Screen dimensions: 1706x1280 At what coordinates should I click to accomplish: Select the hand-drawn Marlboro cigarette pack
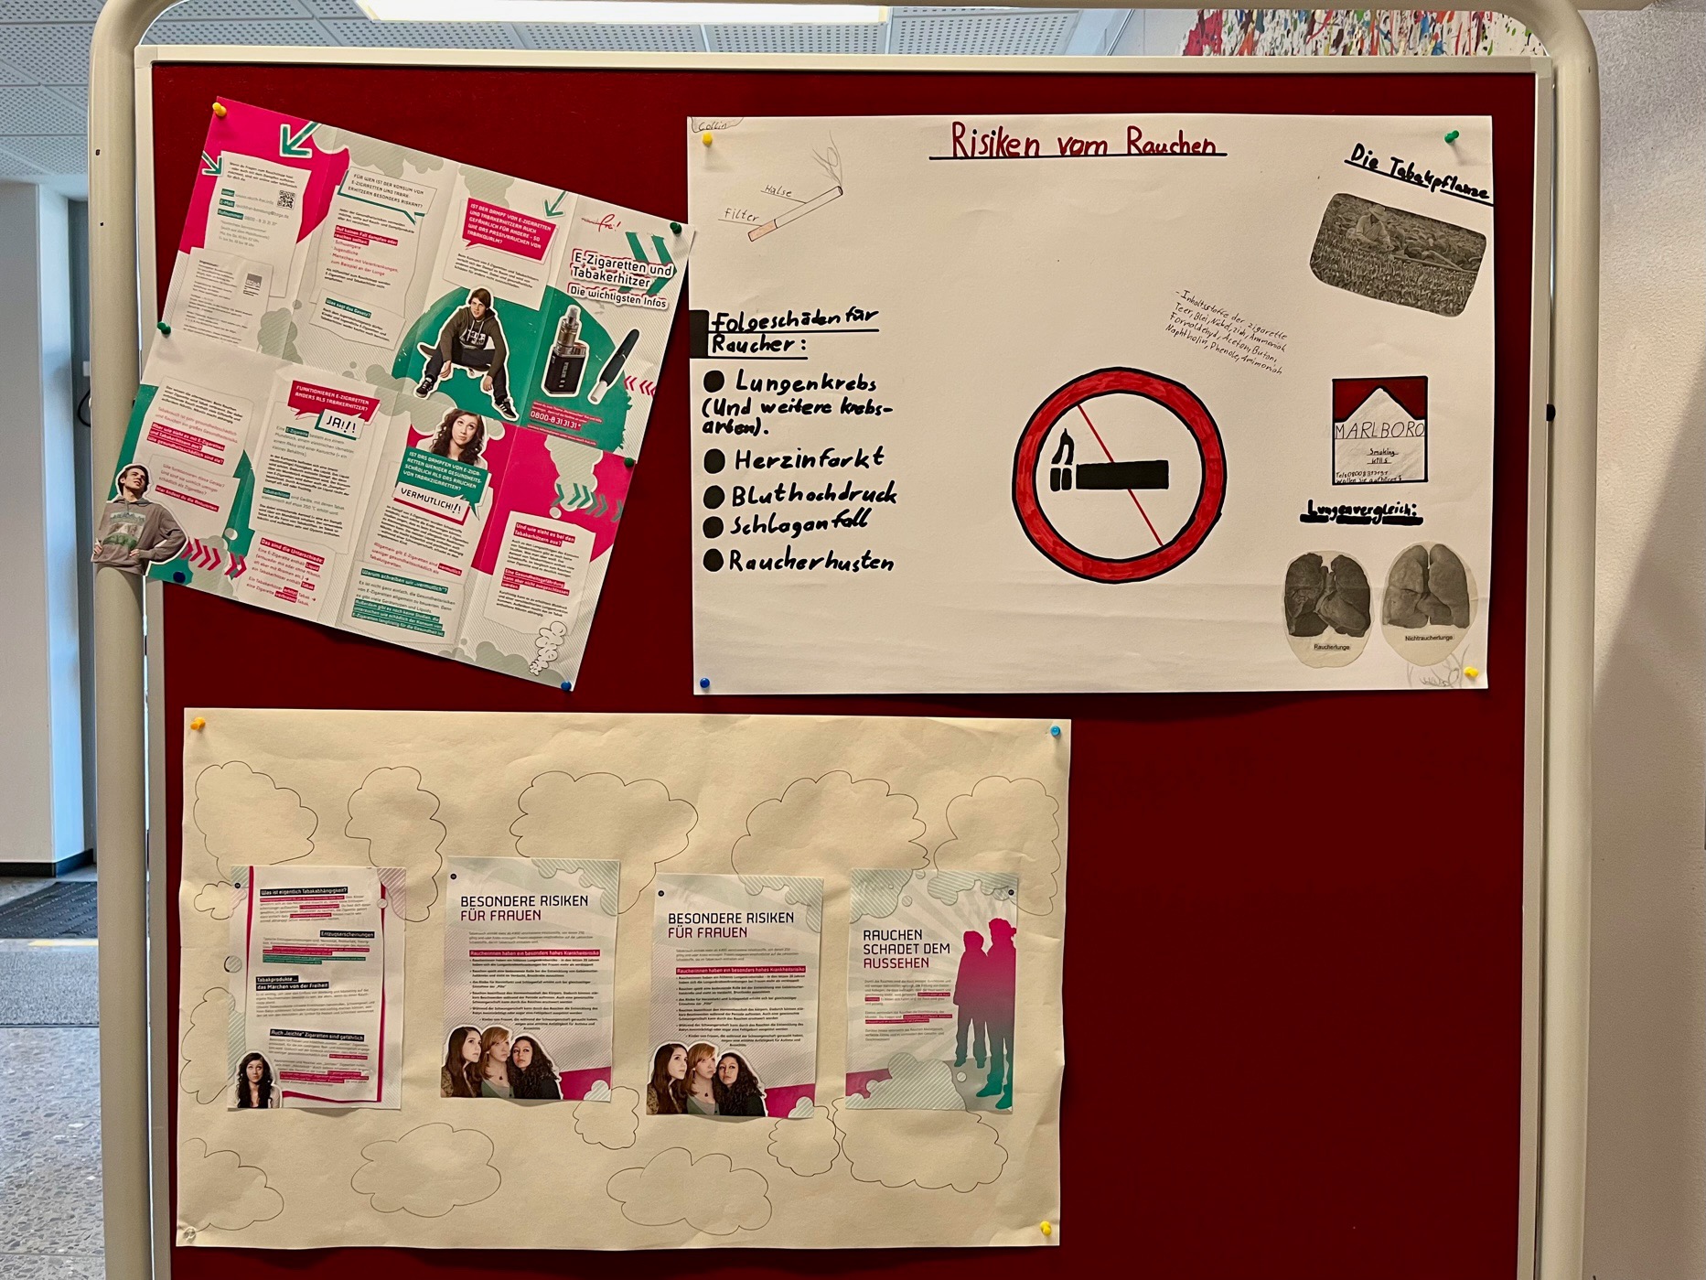click(1379, 430)
